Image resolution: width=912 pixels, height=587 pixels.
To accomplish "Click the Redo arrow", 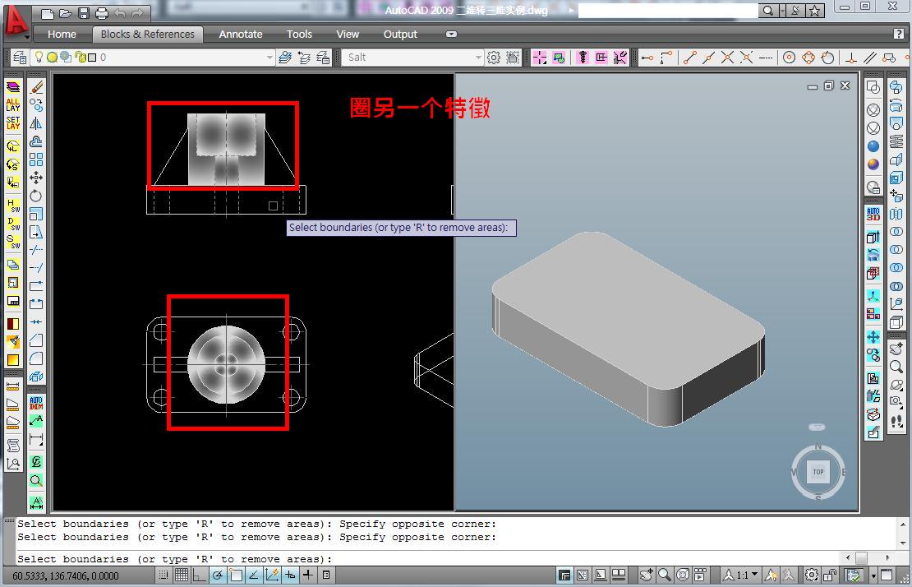I will (137, 13).
